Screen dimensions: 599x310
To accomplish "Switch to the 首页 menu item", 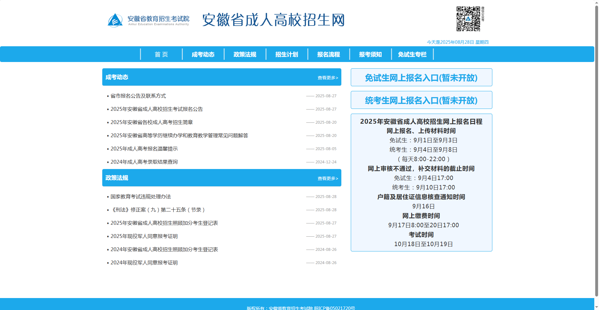I will click(x=161, y=54).
